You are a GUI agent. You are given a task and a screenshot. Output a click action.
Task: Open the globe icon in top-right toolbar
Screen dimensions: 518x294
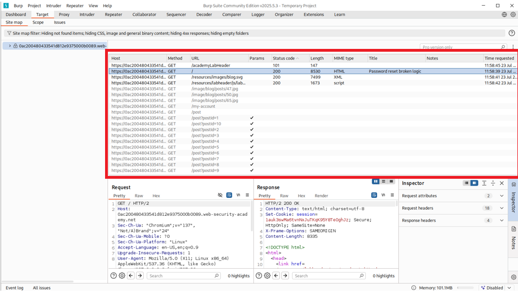point(504,15)
